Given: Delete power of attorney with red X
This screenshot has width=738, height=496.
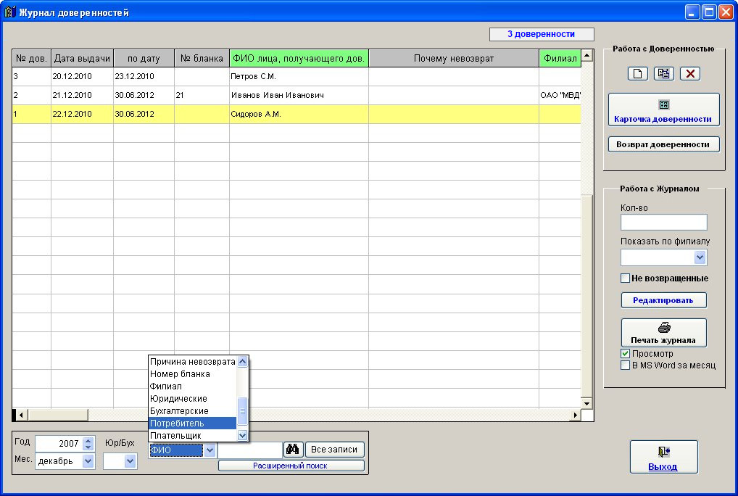Looking at the screenshot, I should pos(690,73).
